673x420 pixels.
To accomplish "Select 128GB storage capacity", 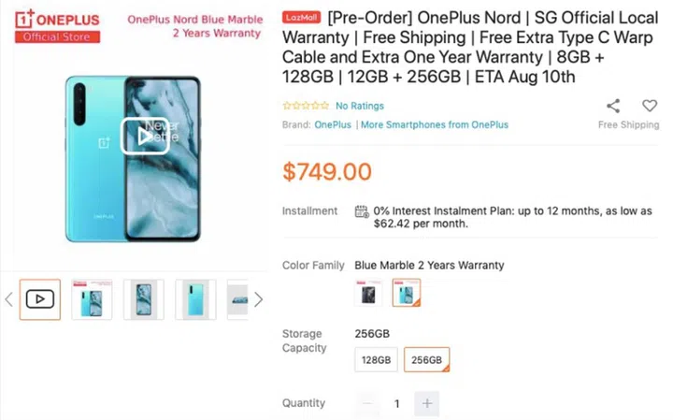I will click(x=377, y=360).
